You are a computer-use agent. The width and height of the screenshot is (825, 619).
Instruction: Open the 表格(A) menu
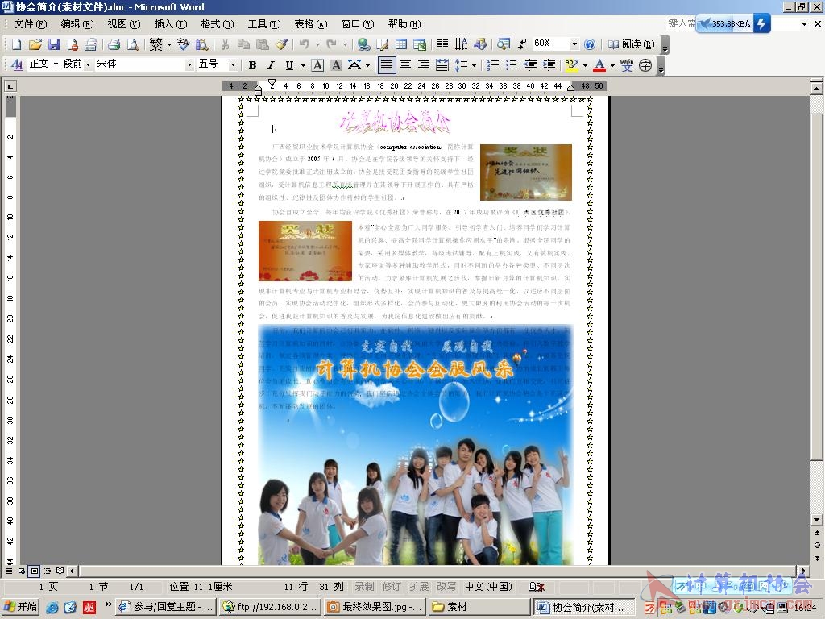(x=310, y=24)
